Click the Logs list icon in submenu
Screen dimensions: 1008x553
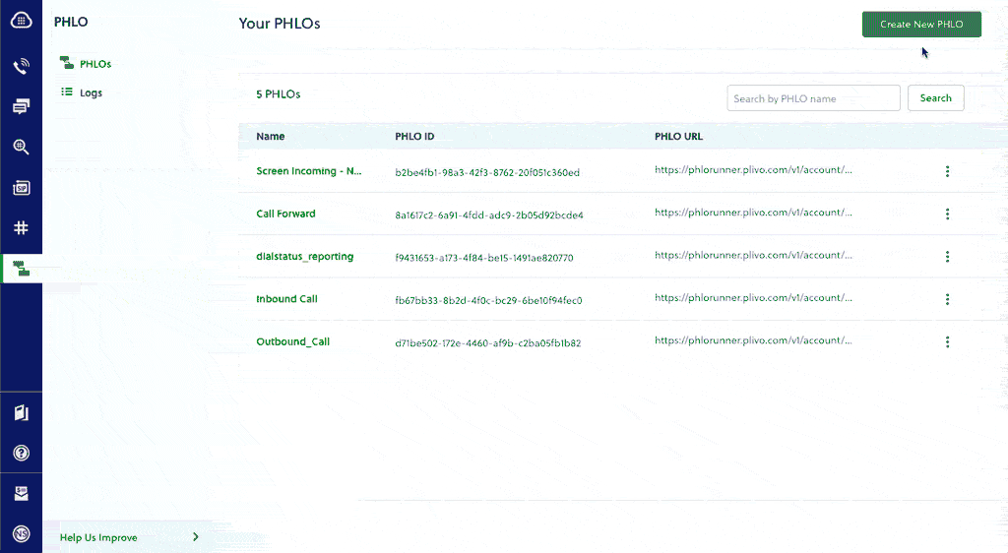[x=67, y=92]
